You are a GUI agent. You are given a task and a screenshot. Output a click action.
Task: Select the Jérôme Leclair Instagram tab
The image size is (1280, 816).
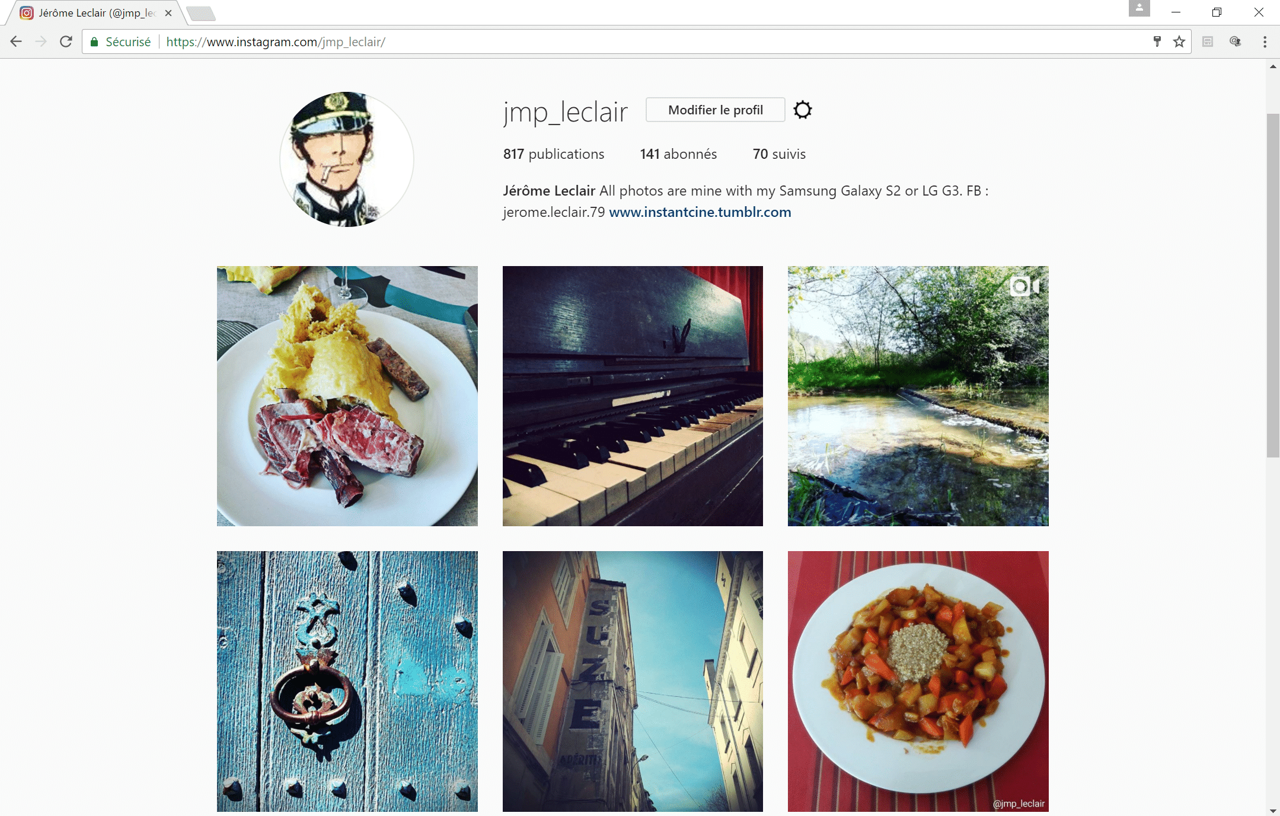(95, 12)
